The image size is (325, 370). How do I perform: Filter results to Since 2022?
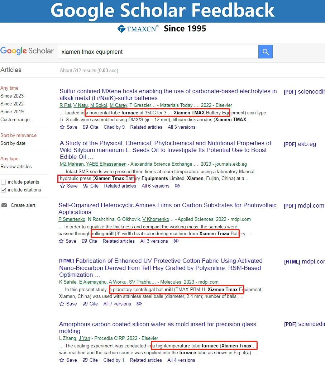click(x=12, y=104)
